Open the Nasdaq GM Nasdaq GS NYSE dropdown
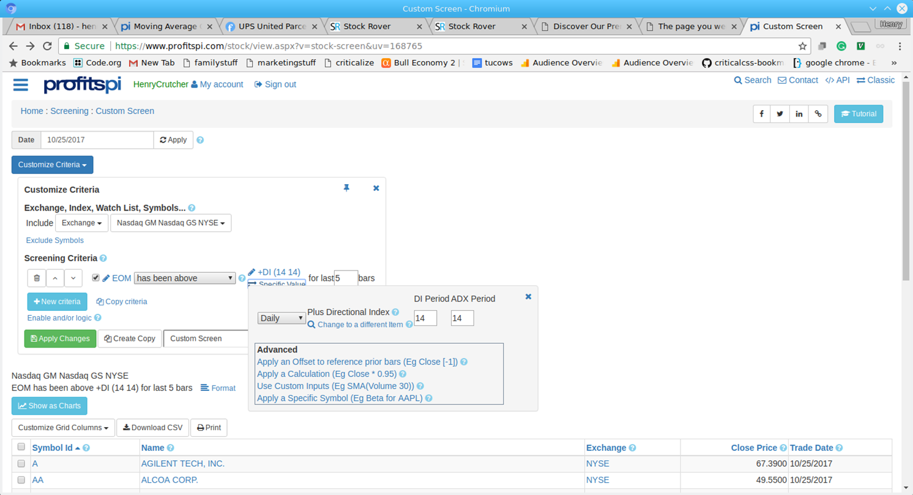This screenshot has width=913, height=495. click(171, 223)
